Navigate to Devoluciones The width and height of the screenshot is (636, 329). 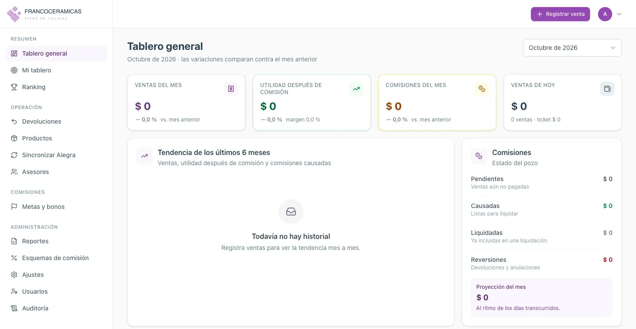[56, 121]
